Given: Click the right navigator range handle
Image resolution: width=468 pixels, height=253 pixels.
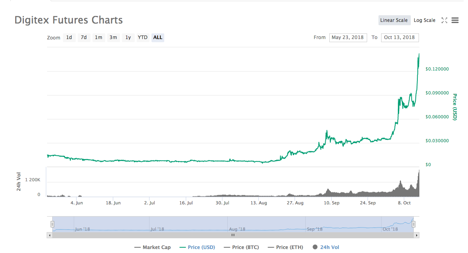Looking at the screenshot, I should (413, 224).
